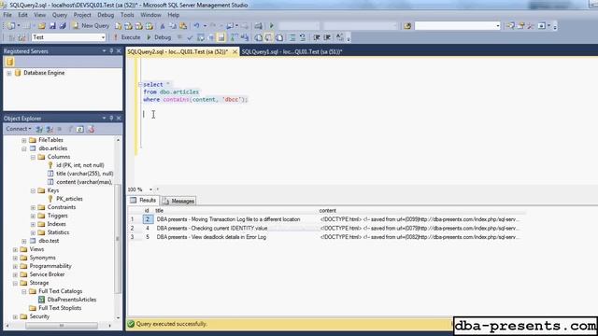Switch to the Messages tab
Screen dimensions: 598x336
pos(178,201)
